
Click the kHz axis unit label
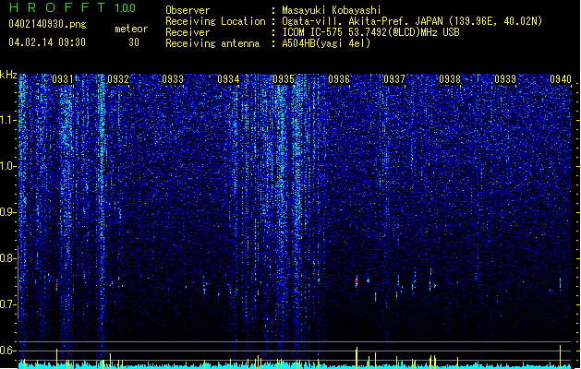[x=8, y=75]
